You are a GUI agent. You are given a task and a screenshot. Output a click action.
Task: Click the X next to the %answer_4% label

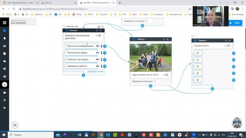[x=103, y=27]
